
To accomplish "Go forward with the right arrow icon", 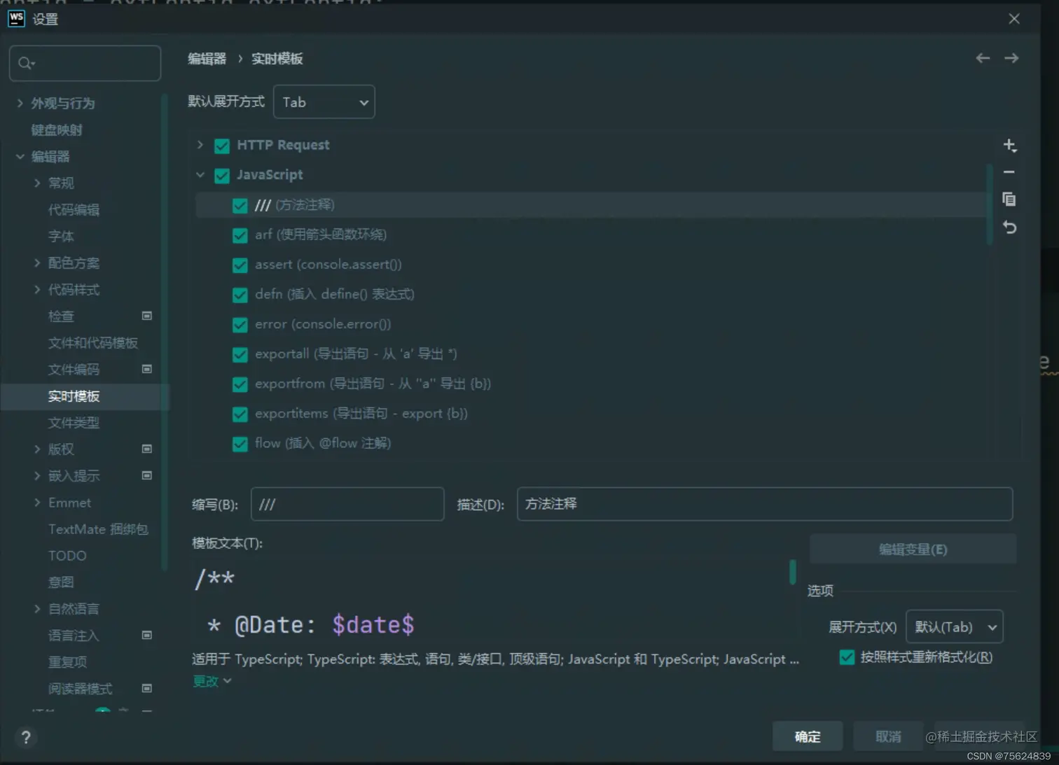I will (1011, 58).
